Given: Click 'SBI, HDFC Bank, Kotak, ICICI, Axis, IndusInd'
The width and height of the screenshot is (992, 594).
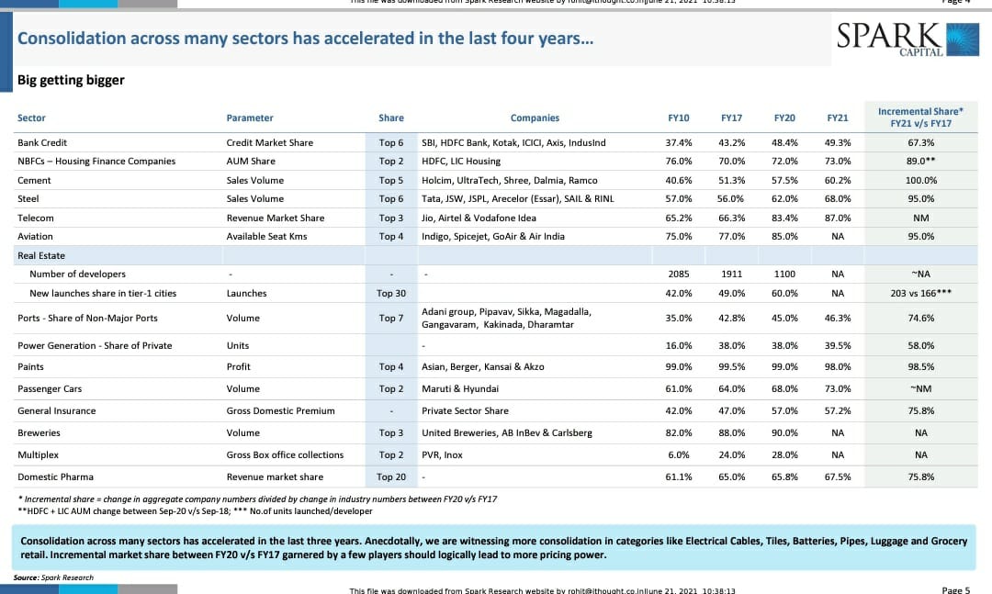Looking at the screenshot, I should (513, 142).
